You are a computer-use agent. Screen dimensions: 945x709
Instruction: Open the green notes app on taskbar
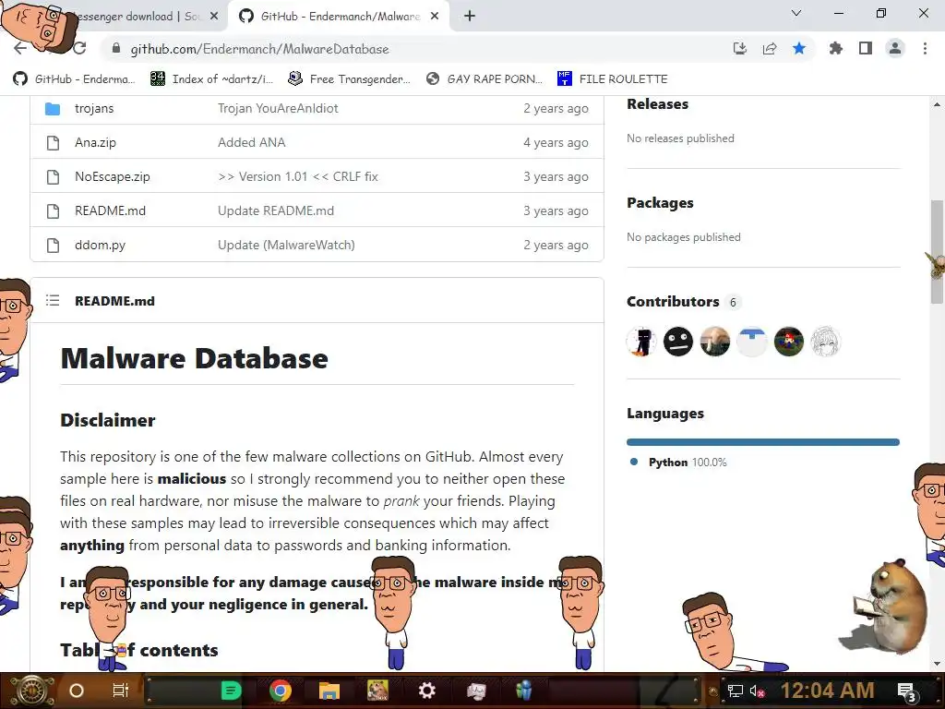coord(231,691)
